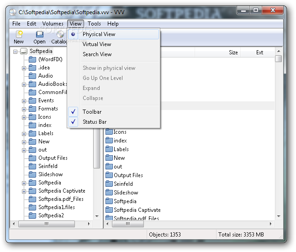Screen dimensions: 296x252
Task: Click the out folder icon in file list
Action: point(109,166)
